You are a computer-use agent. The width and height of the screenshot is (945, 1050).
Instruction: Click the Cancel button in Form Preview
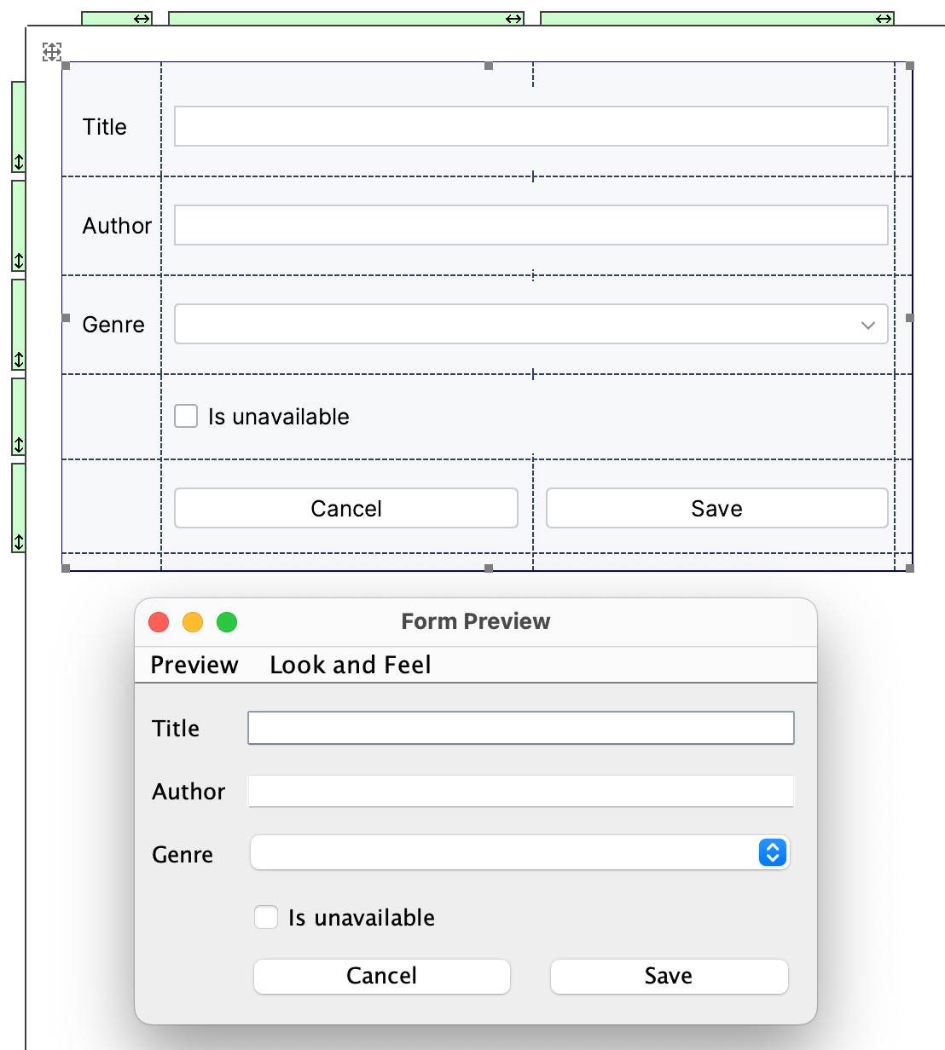point(381,976)
